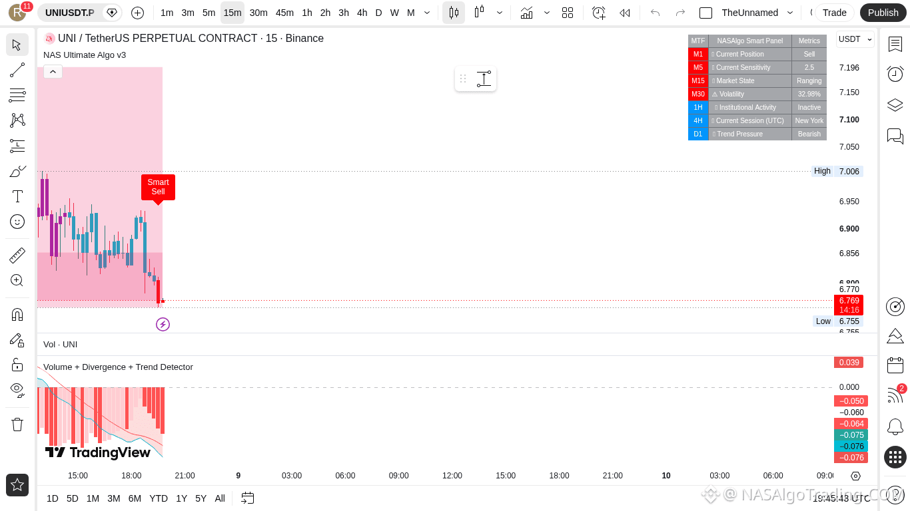Click the Publish button
The height and width of the screenshot is (511, 910).
click(x=883, y=13)
